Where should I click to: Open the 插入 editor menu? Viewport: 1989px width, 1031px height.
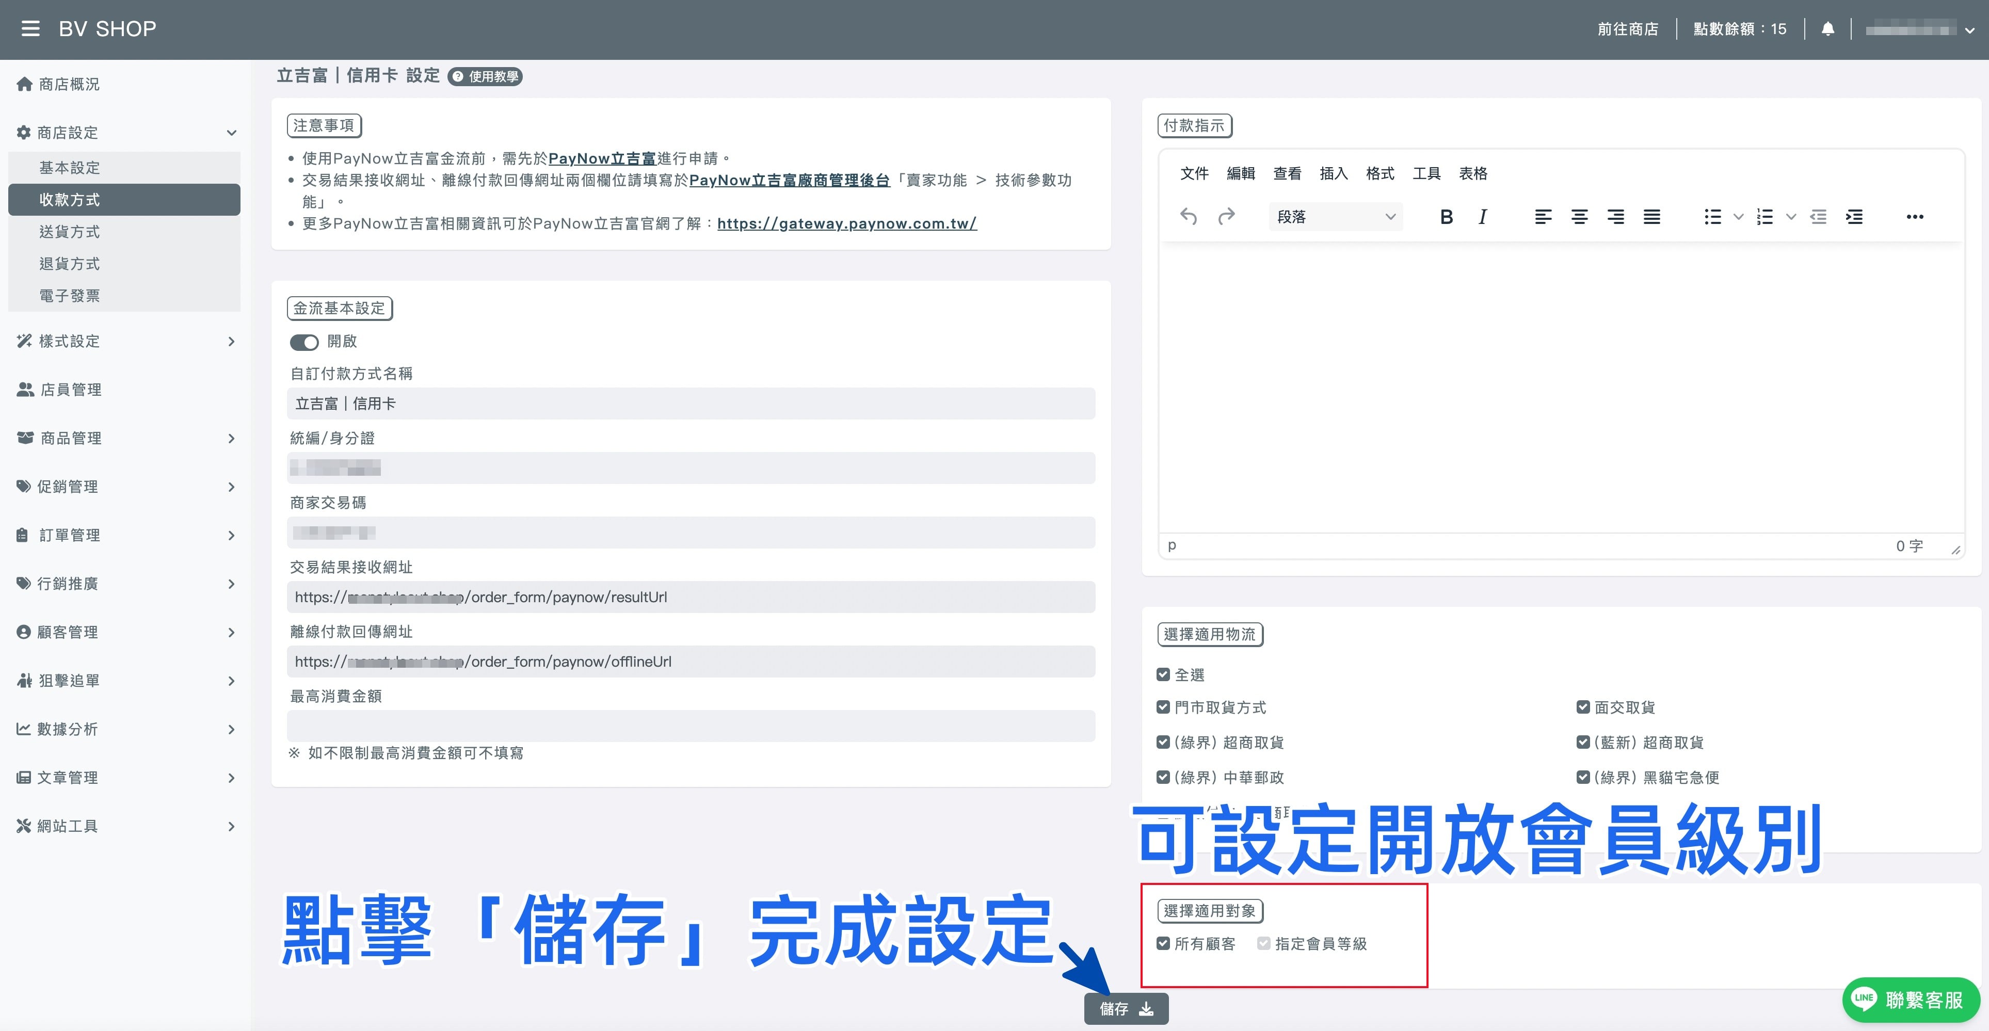click(1334, 174)
